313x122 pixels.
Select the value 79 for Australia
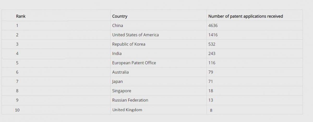[x=211, y=72]
